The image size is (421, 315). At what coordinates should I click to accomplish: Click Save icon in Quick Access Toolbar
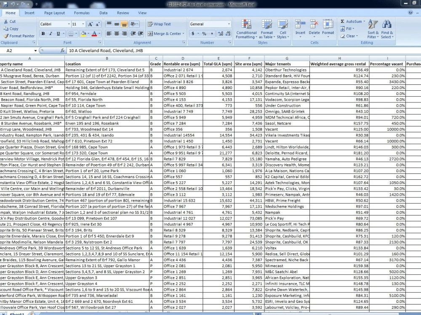click(5, 4)
